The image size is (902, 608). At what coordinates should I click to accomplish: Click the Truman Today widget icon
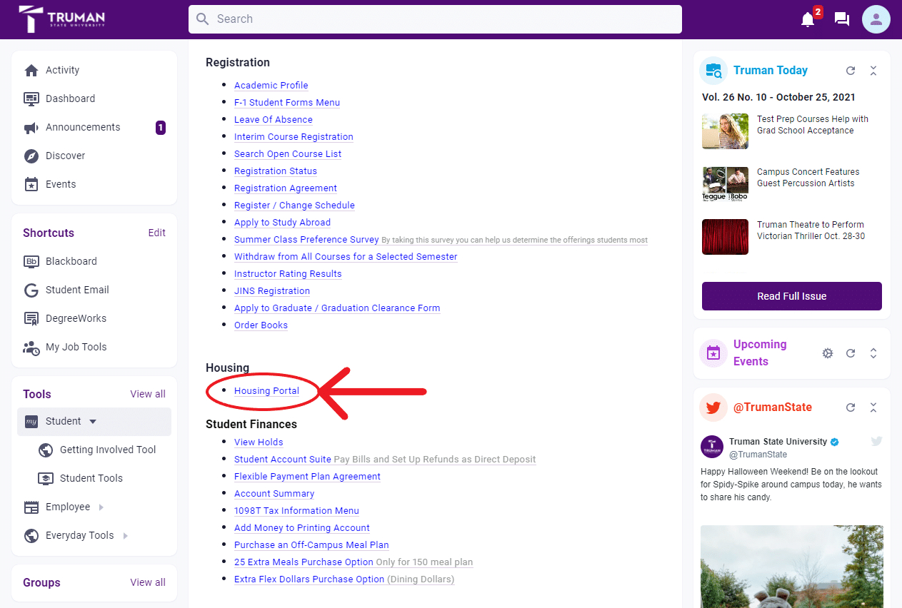(x=713, y=71)
